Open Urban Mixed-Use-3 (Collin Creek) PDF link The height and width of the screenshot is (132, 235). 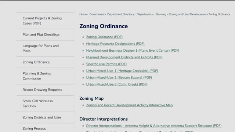click(x=117, y=84)
